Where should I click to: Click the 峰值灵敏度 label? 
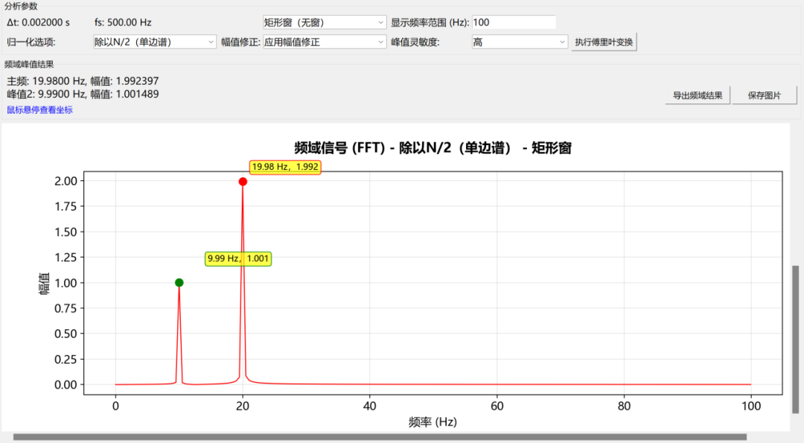click(x=415, y=42)
